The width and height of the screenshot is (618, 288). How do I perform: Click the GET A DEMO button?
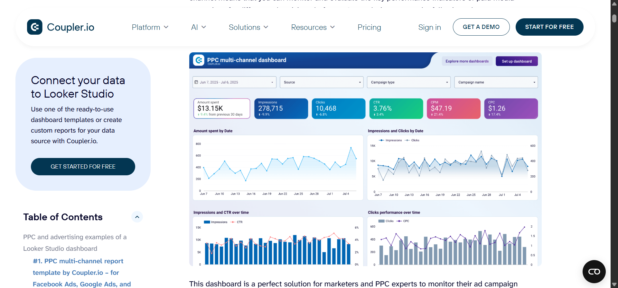[481, 27]
